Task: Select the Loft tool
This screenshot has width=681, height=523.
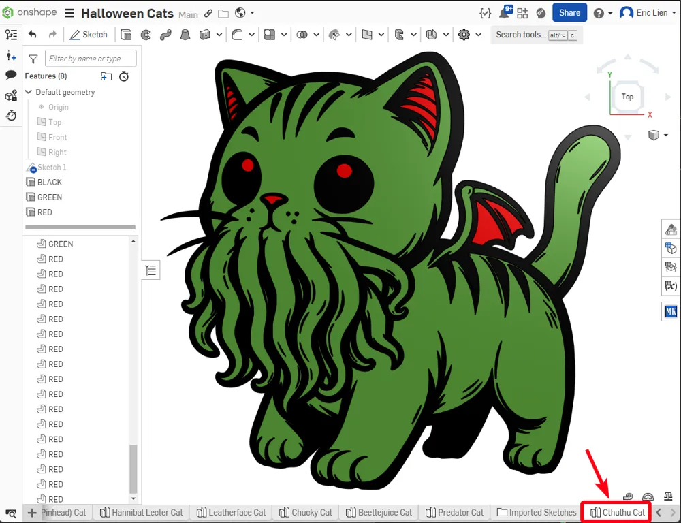Action: tap(183, 35)
